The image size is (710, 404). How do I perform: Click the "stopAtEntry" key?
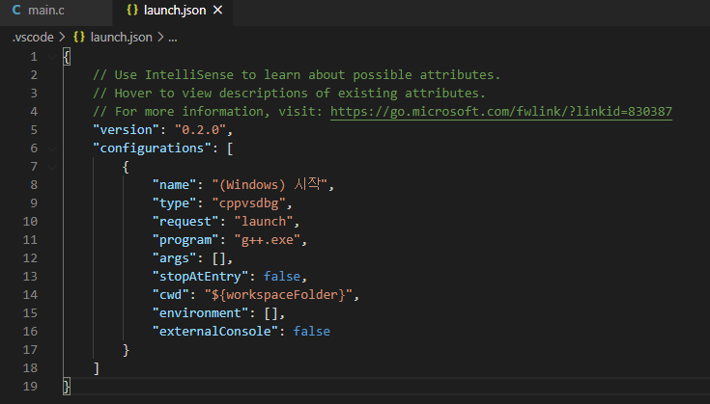click(x=201, y=277)
